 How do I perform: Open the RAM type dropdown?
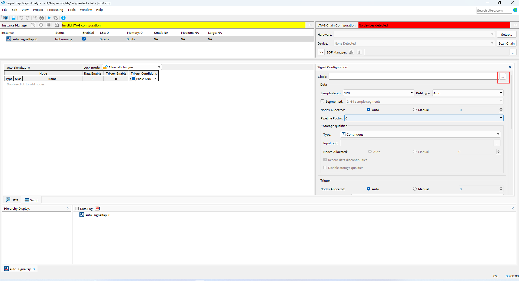tap(468, 93)
